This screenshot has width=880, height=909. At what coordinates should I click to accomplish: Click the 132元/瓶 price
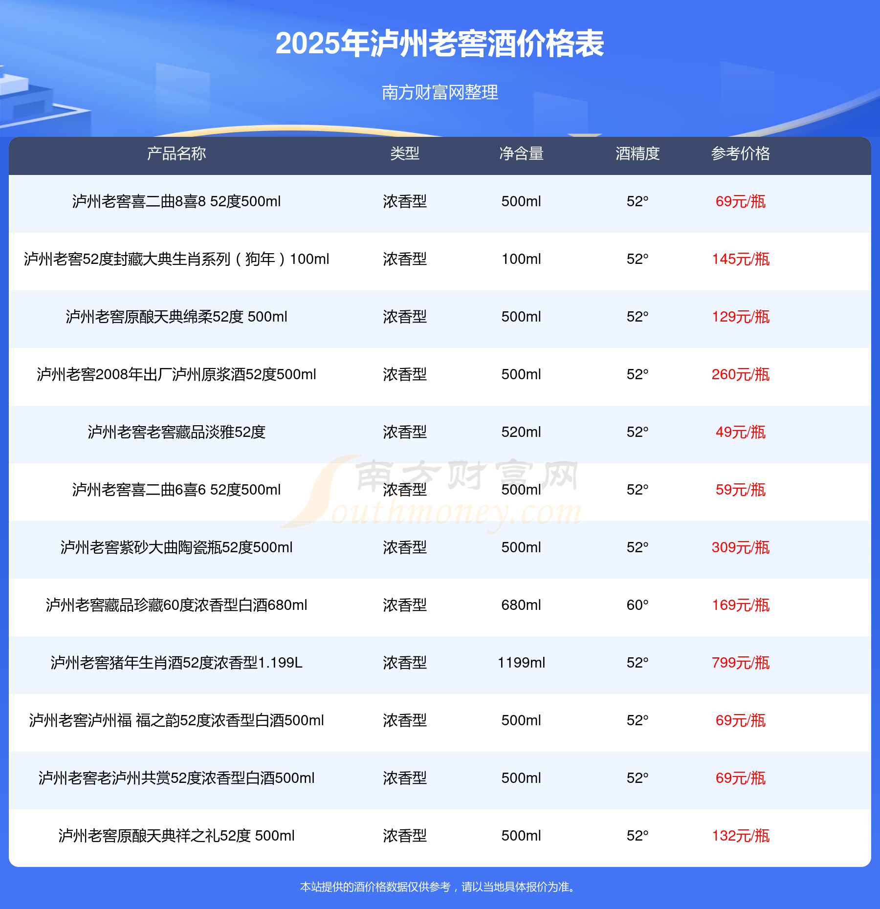click(x=741, y=836)
